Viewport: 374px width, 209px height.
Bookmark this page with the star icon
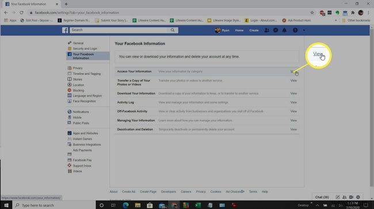[312, 13]
